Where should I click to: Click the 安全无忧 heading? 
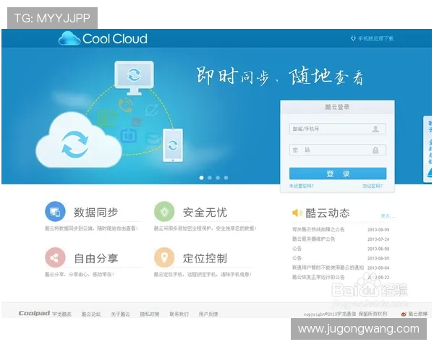coord(205,213)
